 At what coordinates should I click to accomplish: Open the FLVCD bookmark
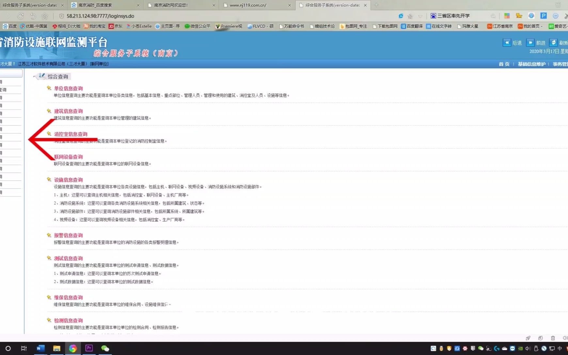click(260, 26)
